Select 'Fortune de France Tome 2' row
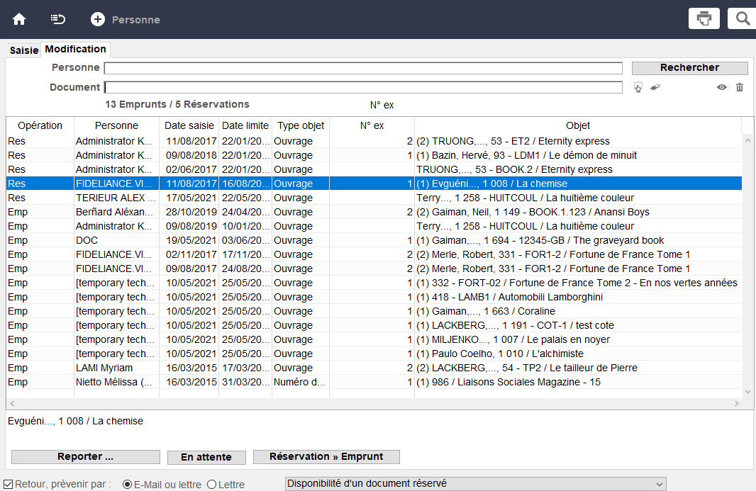This screenshot has width=756, height=491. tap(374, 283)
